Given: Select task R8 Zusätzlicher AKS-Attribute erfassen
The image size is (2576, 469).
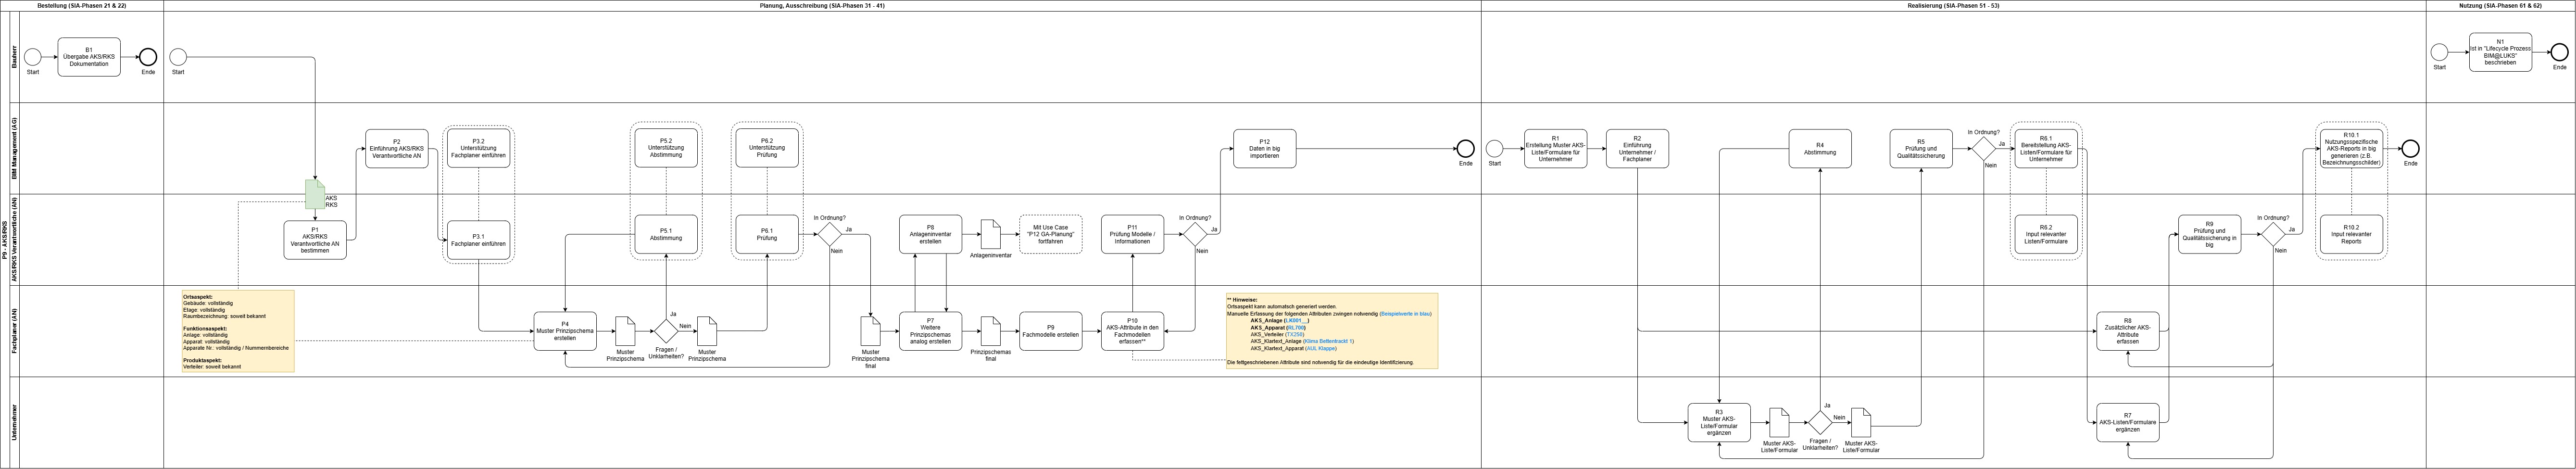Looking at the screenshot, I should pos(2128,331).
